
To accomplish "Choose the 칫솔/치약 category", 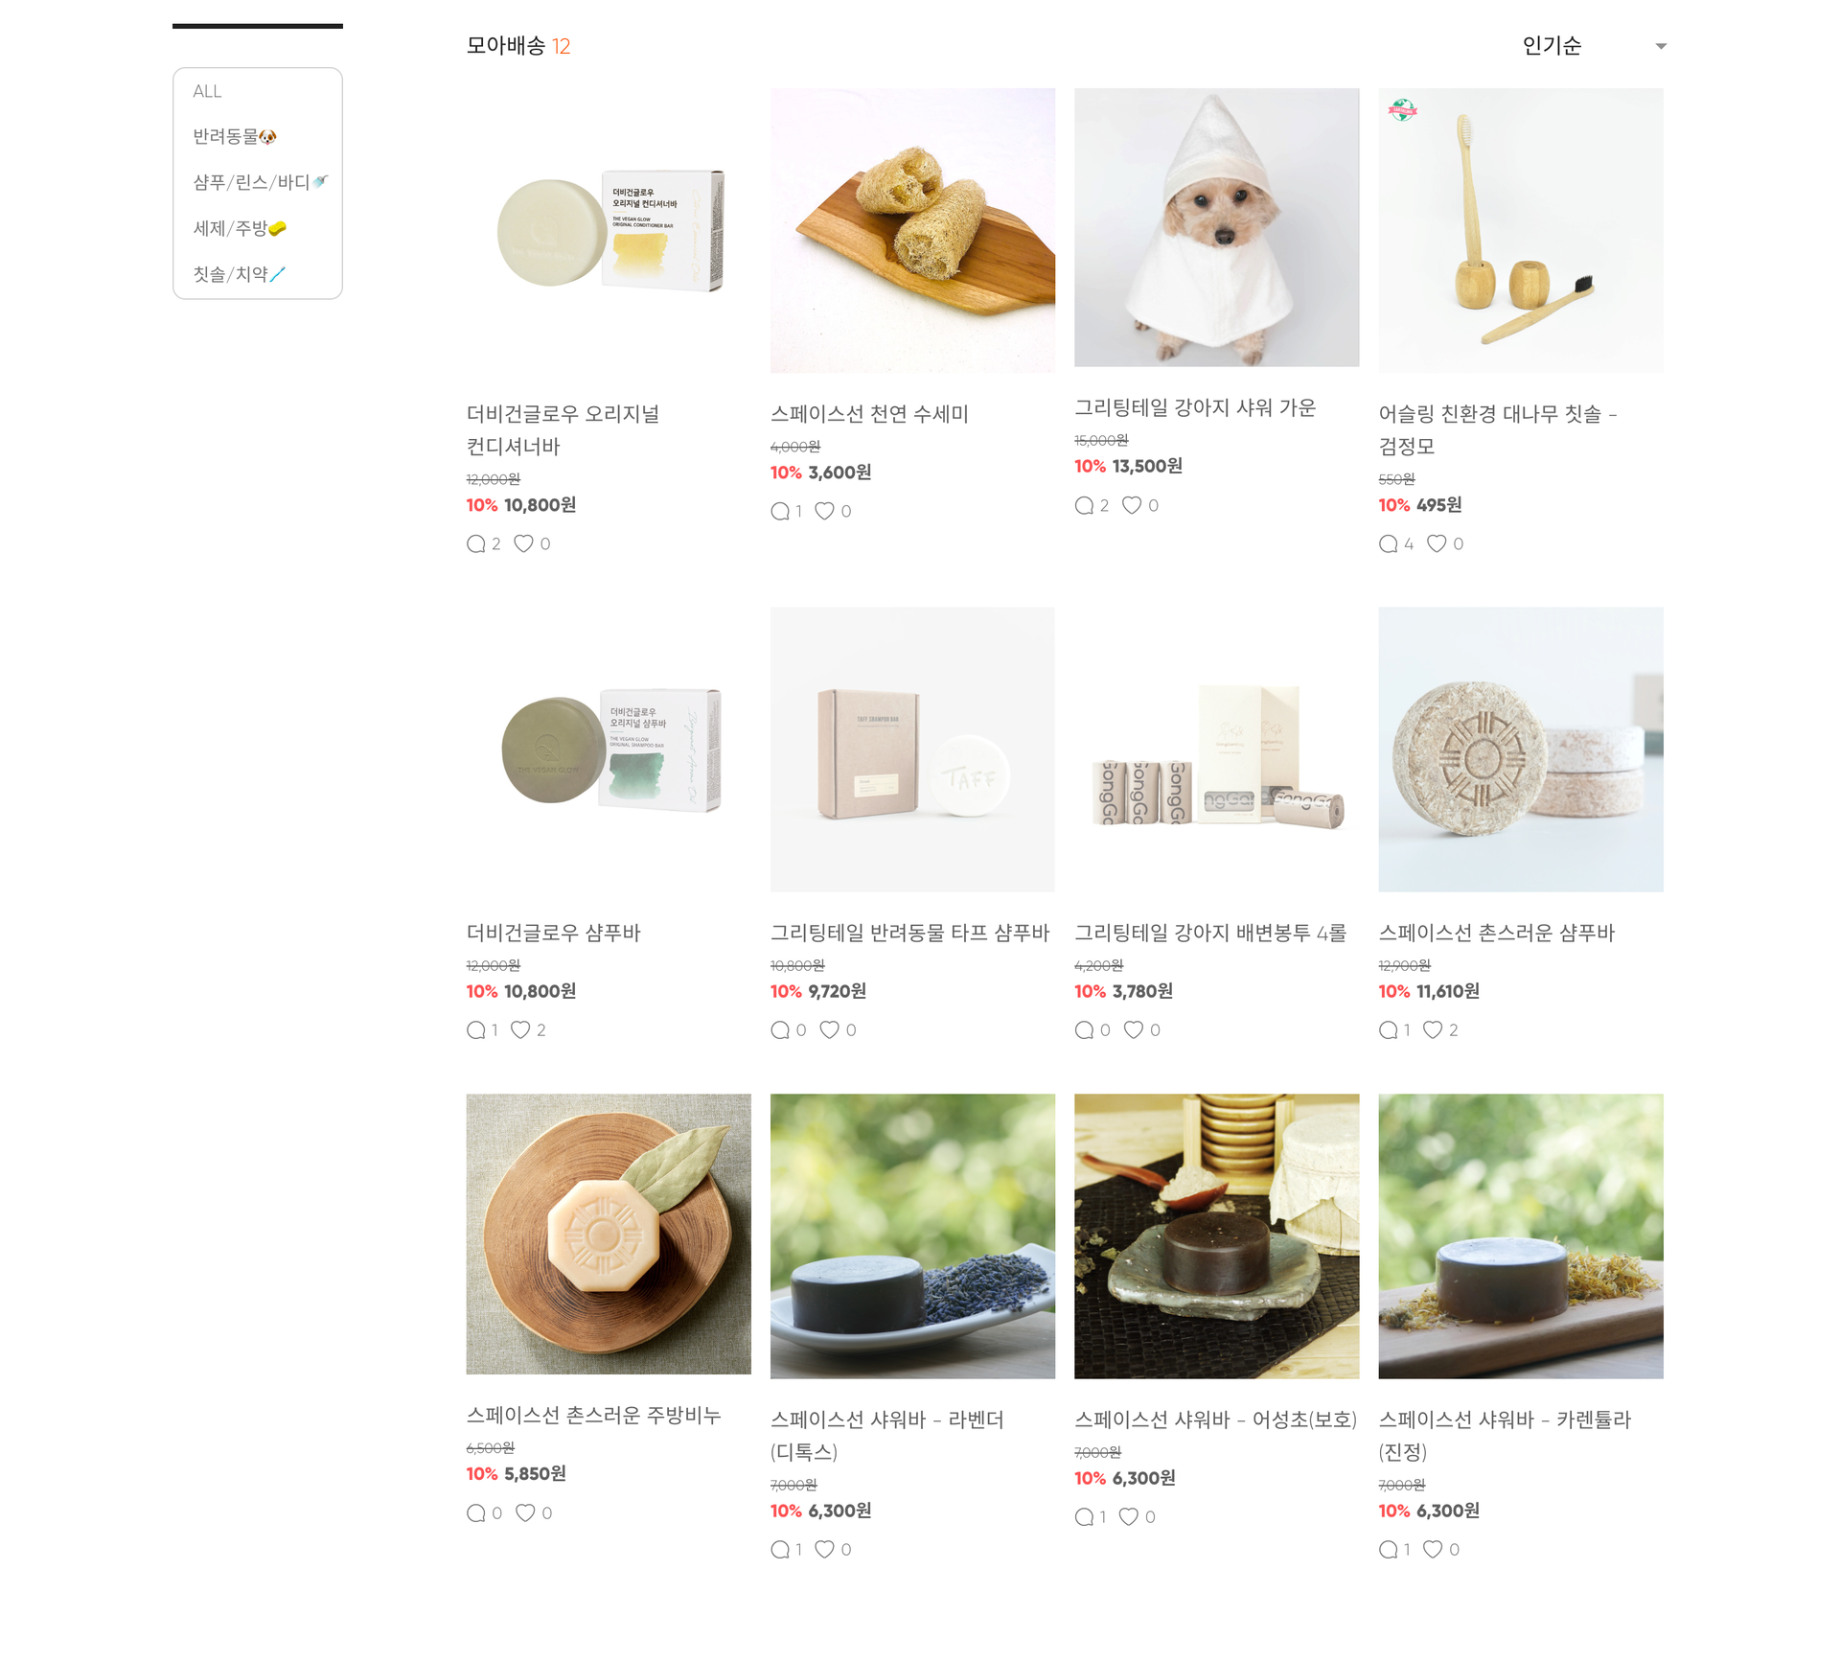I will [240, 274].
